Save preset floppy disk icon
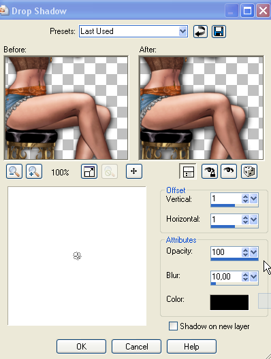This screenshot has width=271, height=359. tap(219, 31)
